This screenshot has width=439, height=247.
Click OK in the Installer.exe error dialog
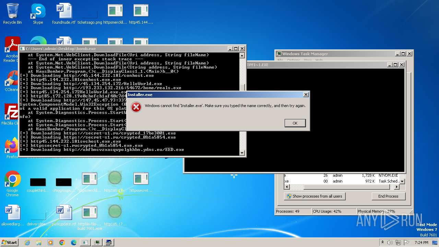tap(295, 123)
